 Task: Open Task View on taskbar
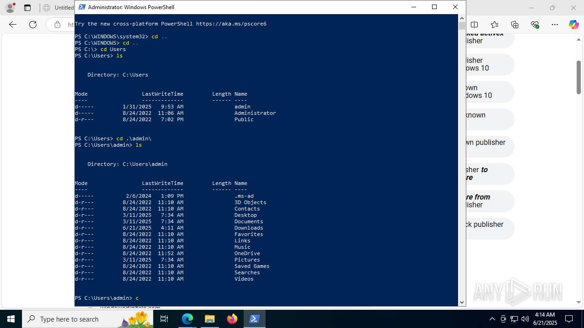[x=164, y=319]
